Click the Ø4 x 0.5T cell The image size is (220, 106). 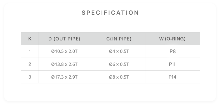119,51
